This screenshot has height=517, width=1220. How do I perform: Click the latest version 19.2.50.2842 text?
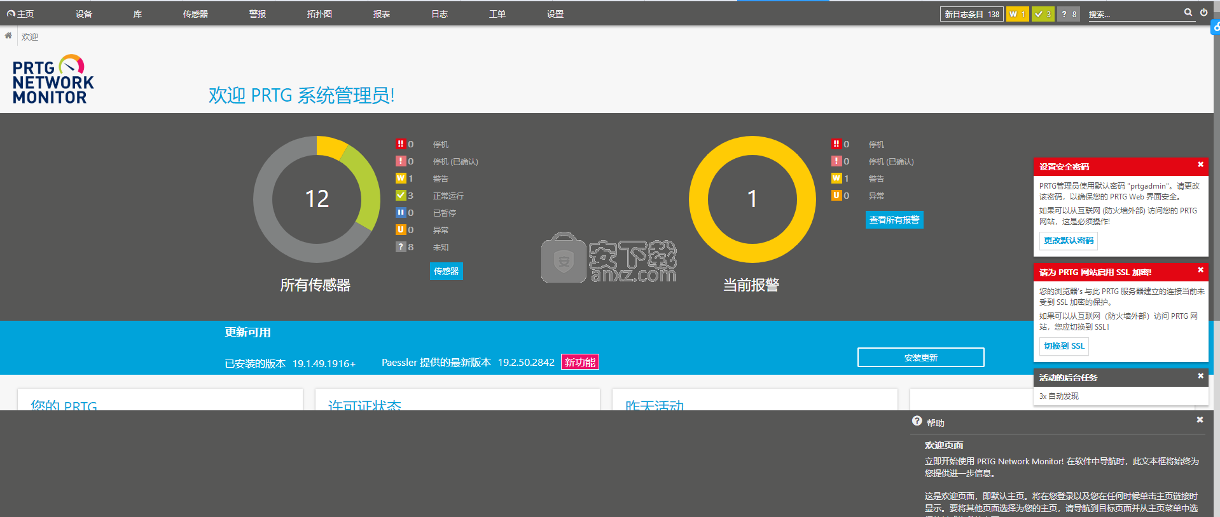coord(526,363)
